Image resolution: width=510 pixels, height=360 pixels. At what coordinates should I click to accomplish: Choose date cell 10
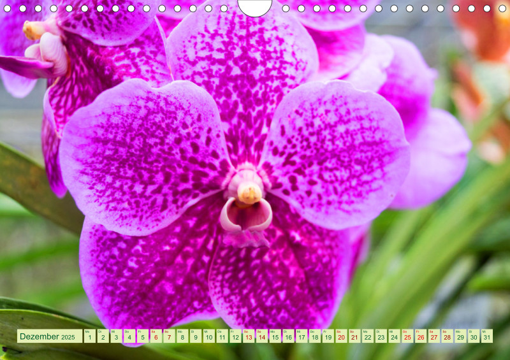[209, 336]
